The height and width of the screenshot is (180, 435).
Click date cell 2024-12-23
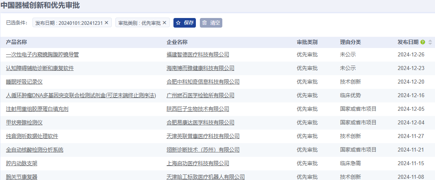411,68
